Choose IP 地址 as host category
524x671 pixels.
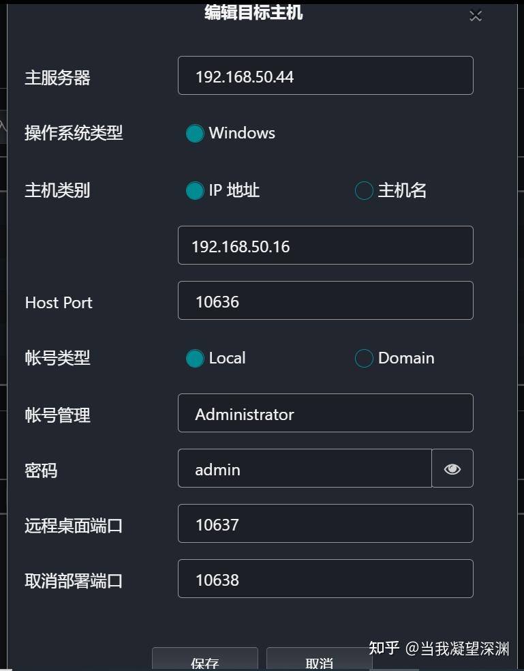[196, 190]
